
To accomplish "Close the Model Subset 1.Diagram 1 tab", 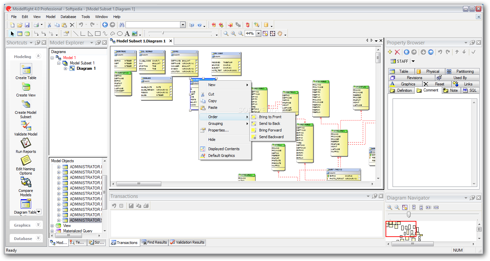I will 171,41.
